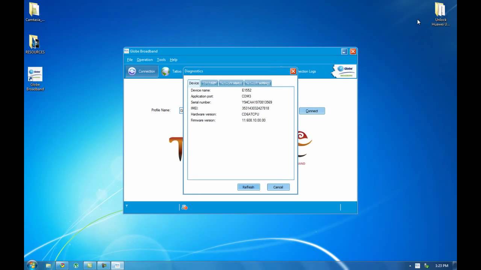Select the application port value COM3

pyautogui.click(x=247, y=96)
